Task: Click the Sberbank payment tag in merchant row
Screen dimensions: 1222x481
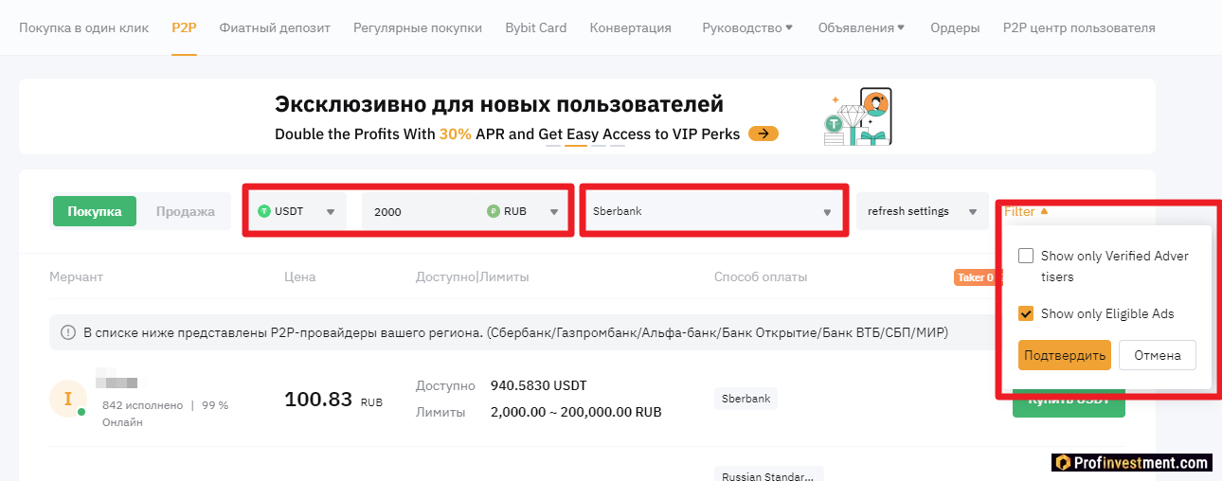Action: [746, 399]
